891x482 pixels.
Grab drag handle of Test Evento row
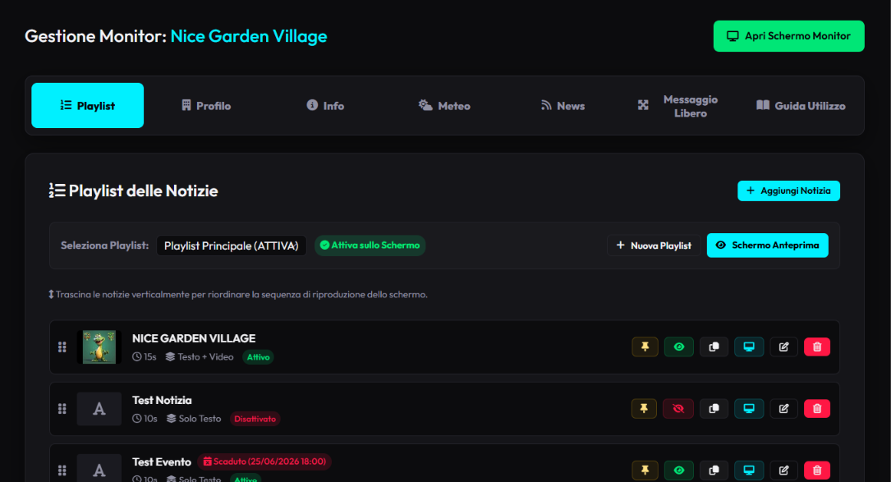click(x=62, y=470)
